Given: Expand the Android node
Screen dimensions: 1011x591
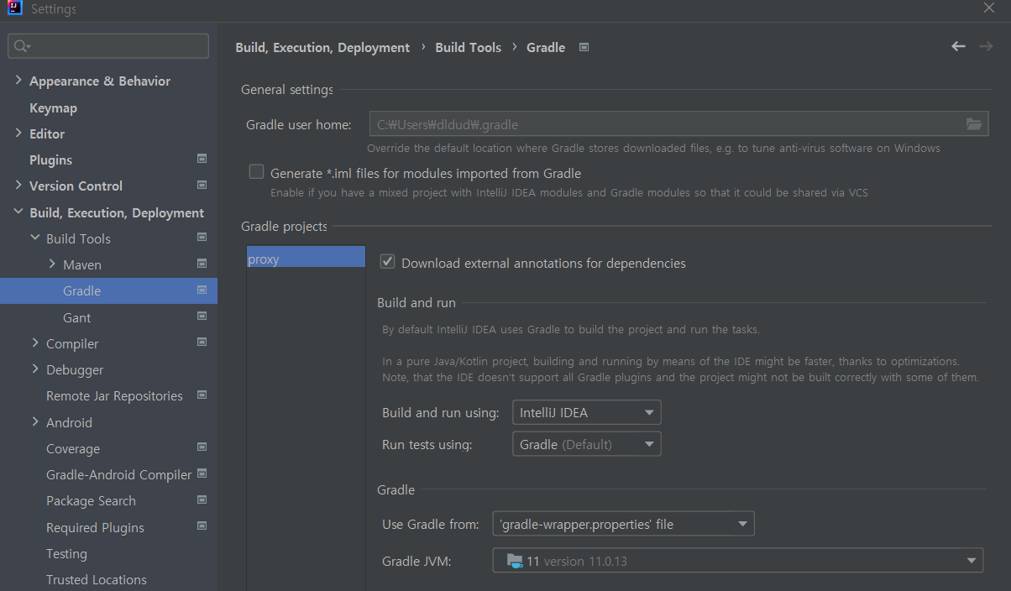Looking at the screenshot, I should (x=35, y=421).
